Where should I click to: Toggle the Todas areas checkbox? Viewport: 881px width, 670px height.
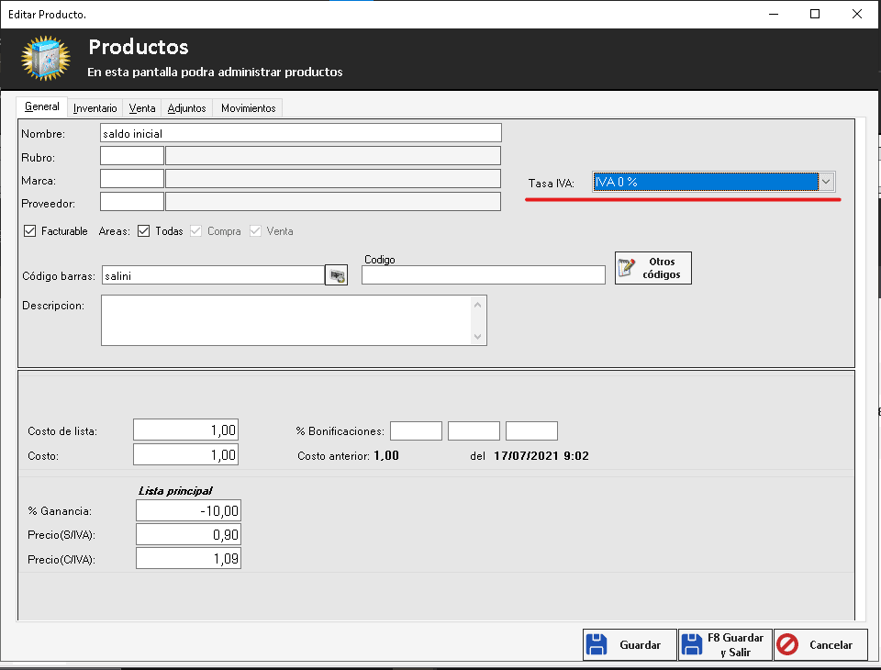point(144,231)
